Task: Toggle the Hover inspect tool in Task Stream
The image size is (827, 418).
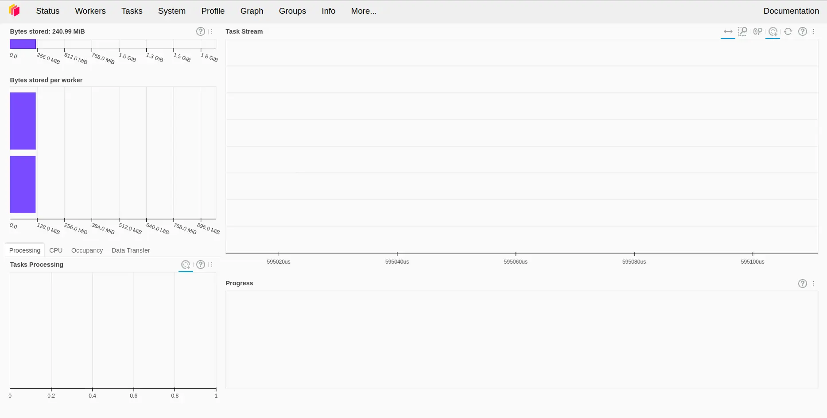Action: 773,31
